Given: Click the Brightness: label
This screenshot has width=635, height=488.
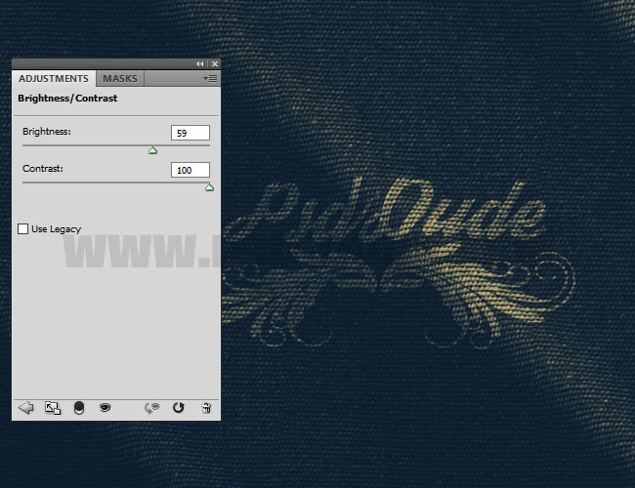Looking at the screenshot, I should (x=47, y=132).
